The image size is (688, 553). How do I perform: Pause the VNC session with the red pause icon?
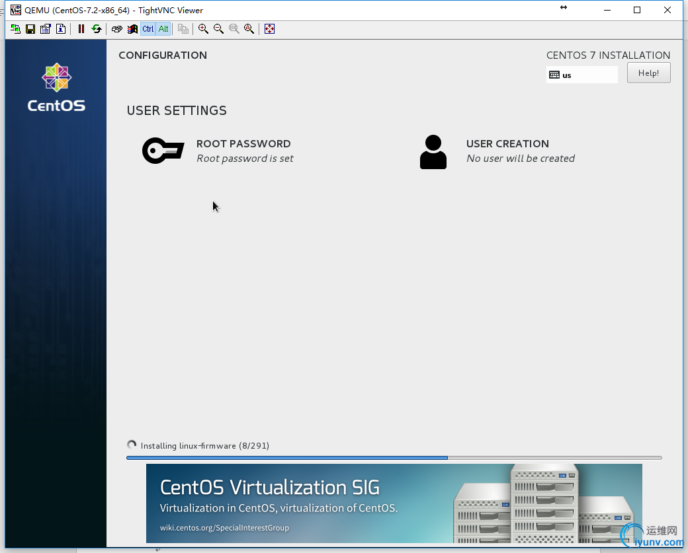coord(81,29)
